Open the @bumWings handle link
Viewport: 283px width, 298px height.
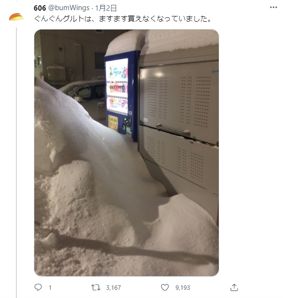[x=69, y=8]
